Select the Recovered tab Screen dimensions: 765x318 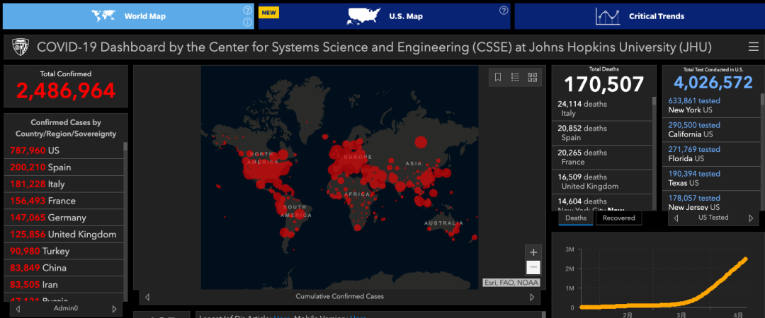(618, 218)
